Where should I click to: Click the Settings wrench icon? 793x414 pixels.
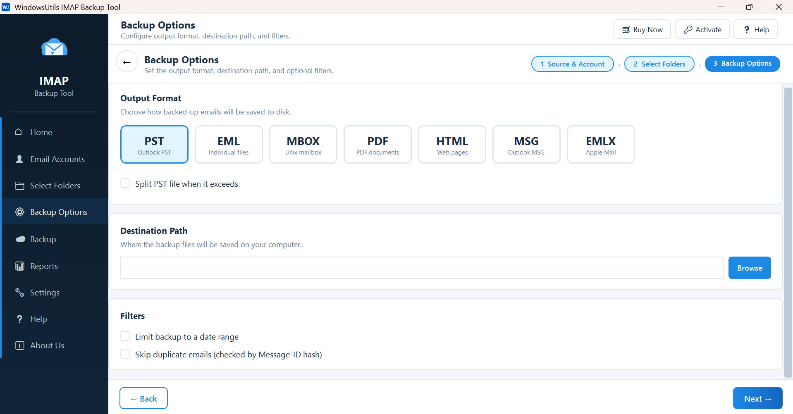coord(19,293)
